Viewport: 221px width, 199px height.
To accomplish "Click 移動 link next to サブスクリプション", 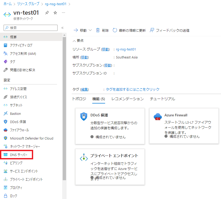I will click(x=108, y=65).
